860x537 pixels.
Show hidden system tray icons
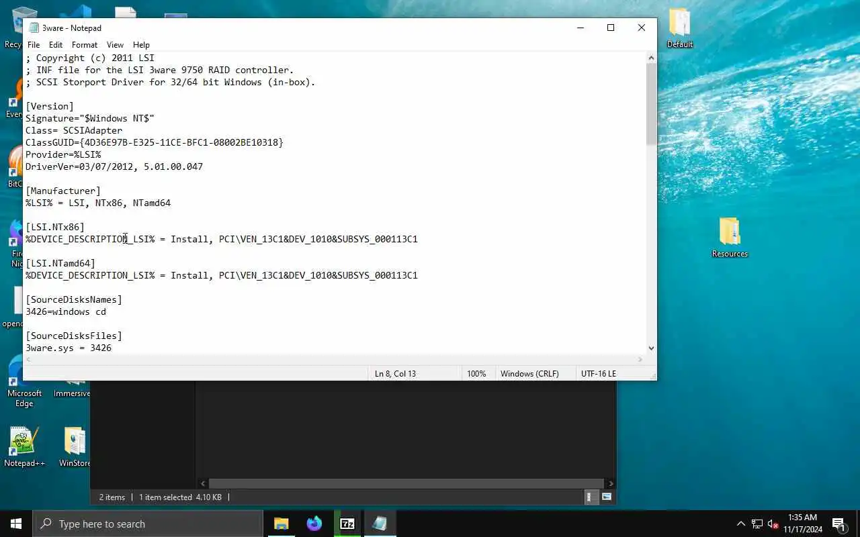coord(741,524)
